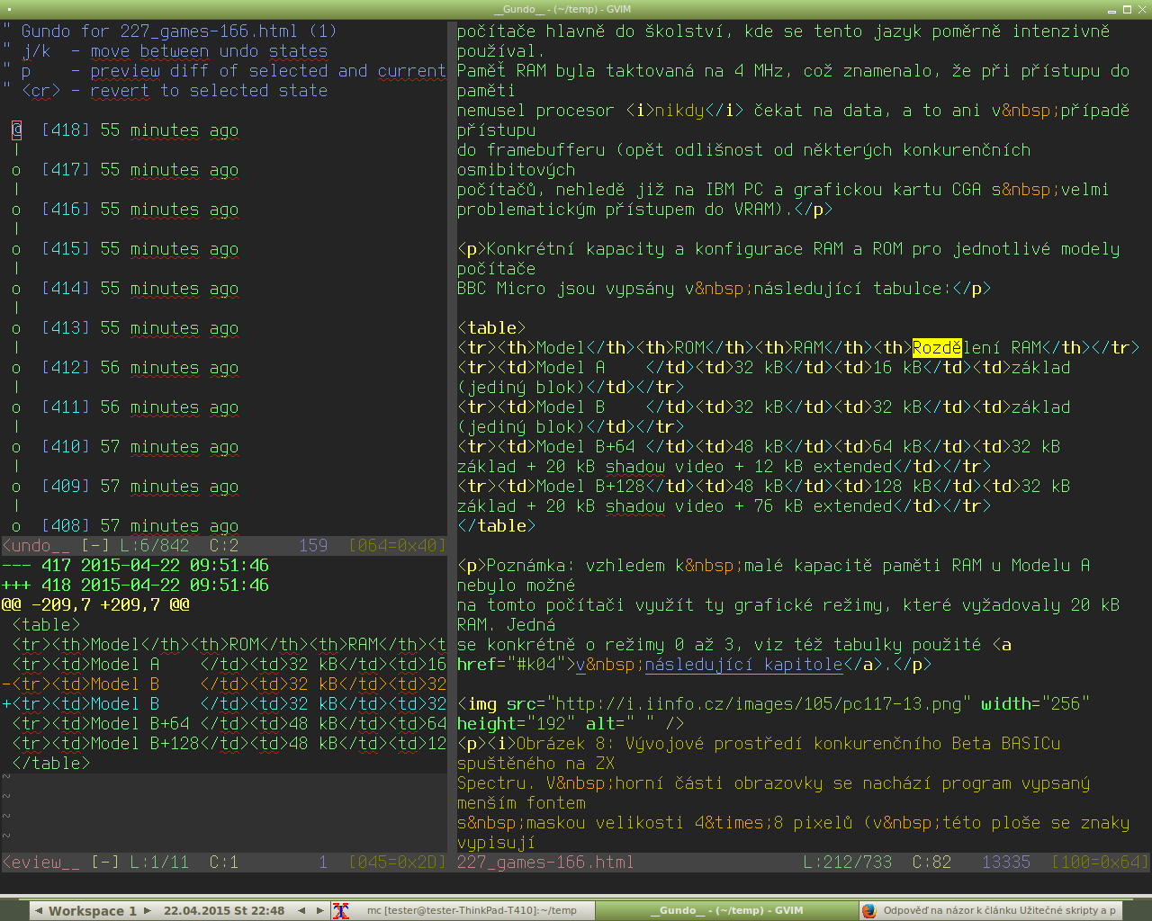Select undo state [409] in Gundo tree
Image resolution: width=1152 pixels, height=921 pixels.
tap(66, 487)
